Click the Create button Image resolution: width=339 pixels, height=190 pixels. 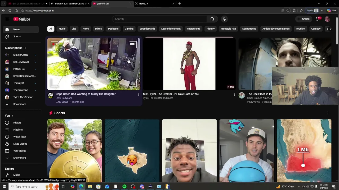click(x=303, y=19)
